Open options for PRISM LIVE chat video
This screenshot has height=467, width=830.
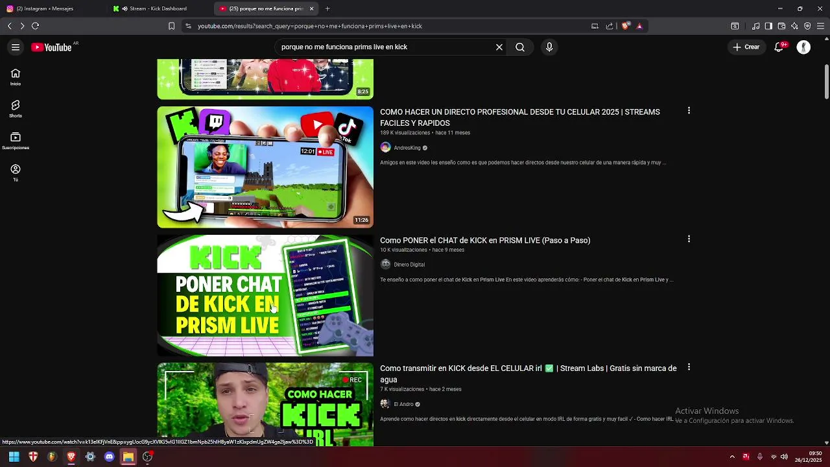(x=689, y=239)
